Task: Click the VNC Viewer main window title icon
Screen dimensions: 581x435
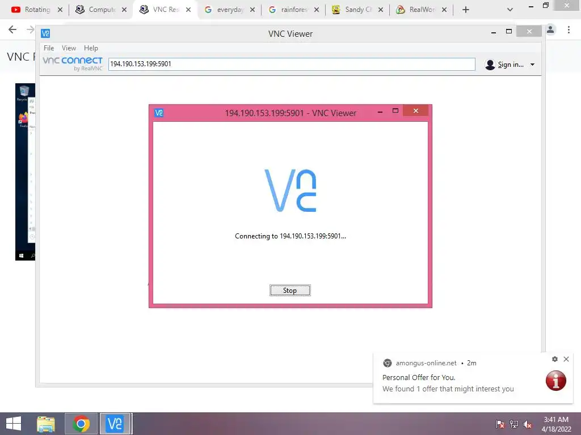Action: (x=45, y=33)
